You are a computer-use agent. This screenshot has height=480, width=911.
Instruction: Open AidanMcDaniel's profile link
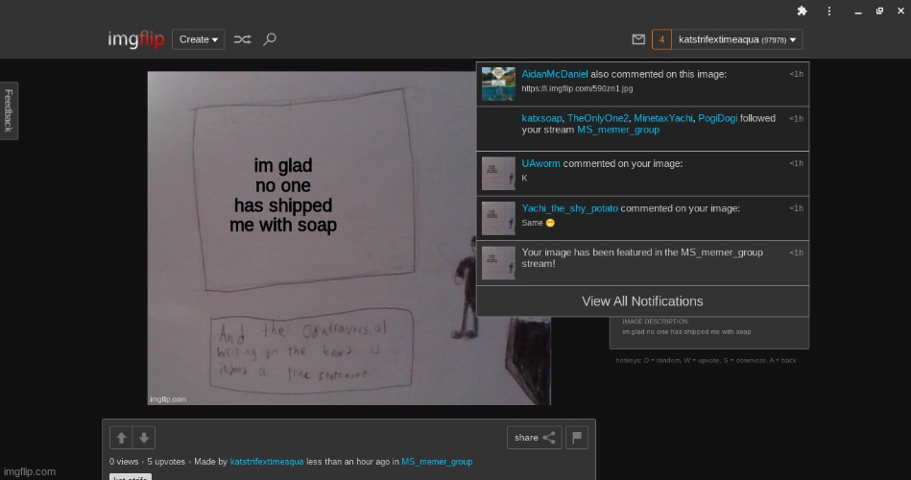(554, 74)
